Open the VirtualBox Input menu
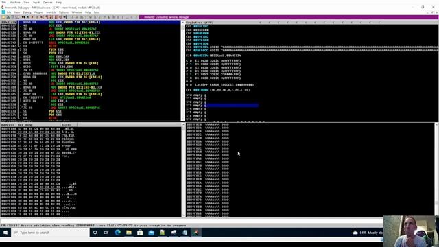 36,2
